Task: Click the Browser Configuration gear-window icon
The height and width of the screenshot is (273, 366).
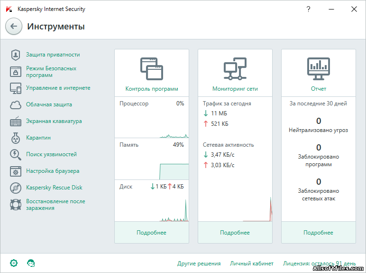Action: 16,171
